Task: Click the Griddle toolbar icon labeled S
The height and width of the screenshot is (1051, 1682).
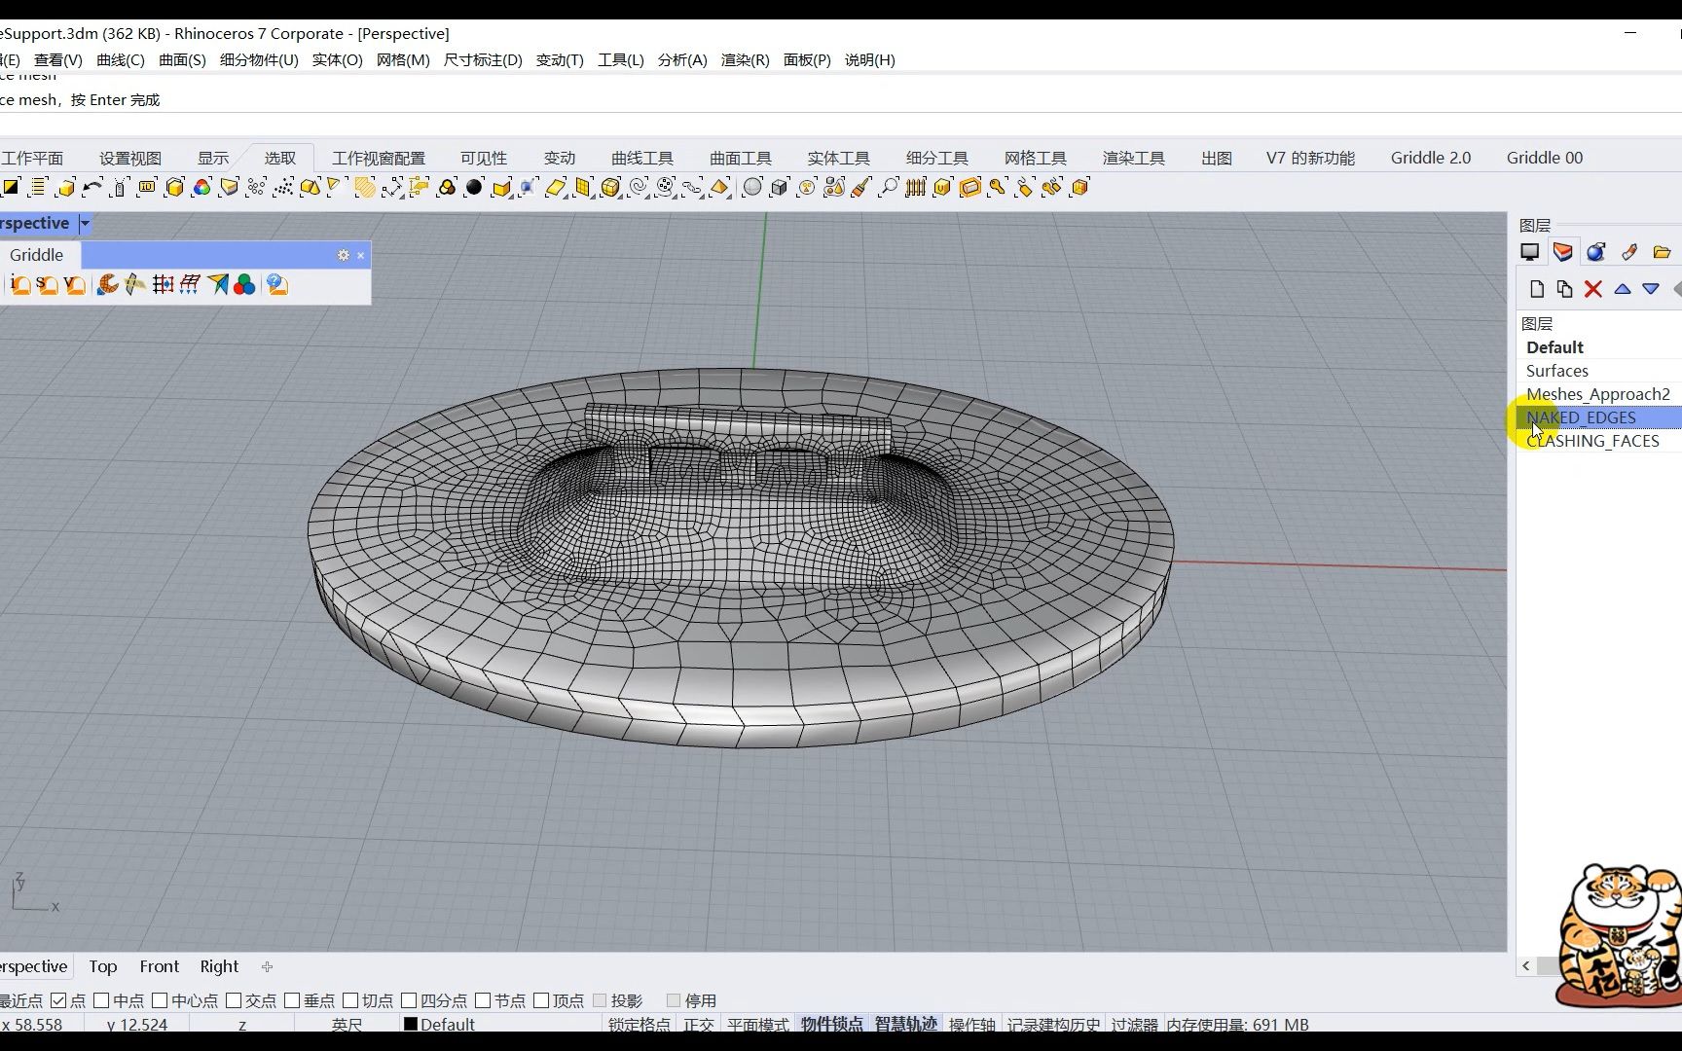Action: coord(47,284)
